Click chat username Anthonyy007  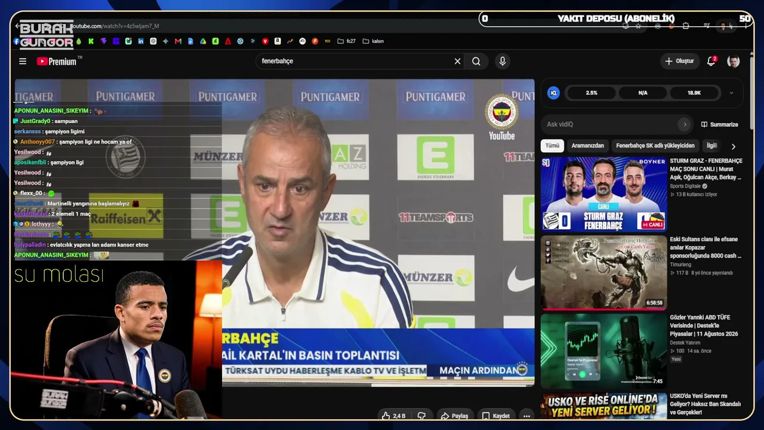point(38,142)
